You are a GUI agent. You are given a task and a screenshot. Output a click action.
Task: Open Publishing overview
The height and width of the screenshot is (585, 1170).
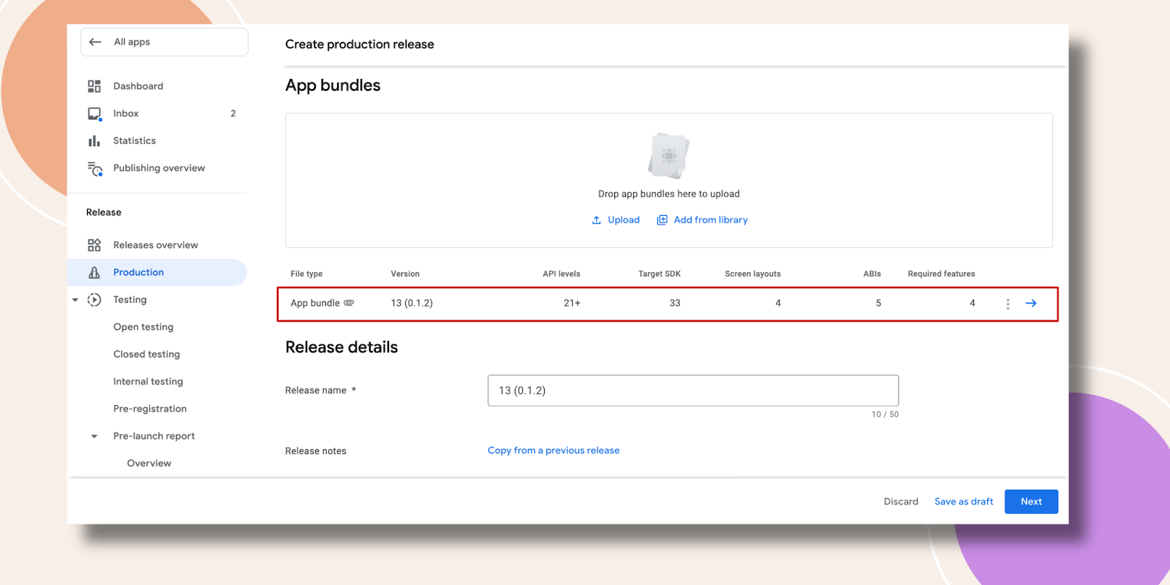[159, 168]
